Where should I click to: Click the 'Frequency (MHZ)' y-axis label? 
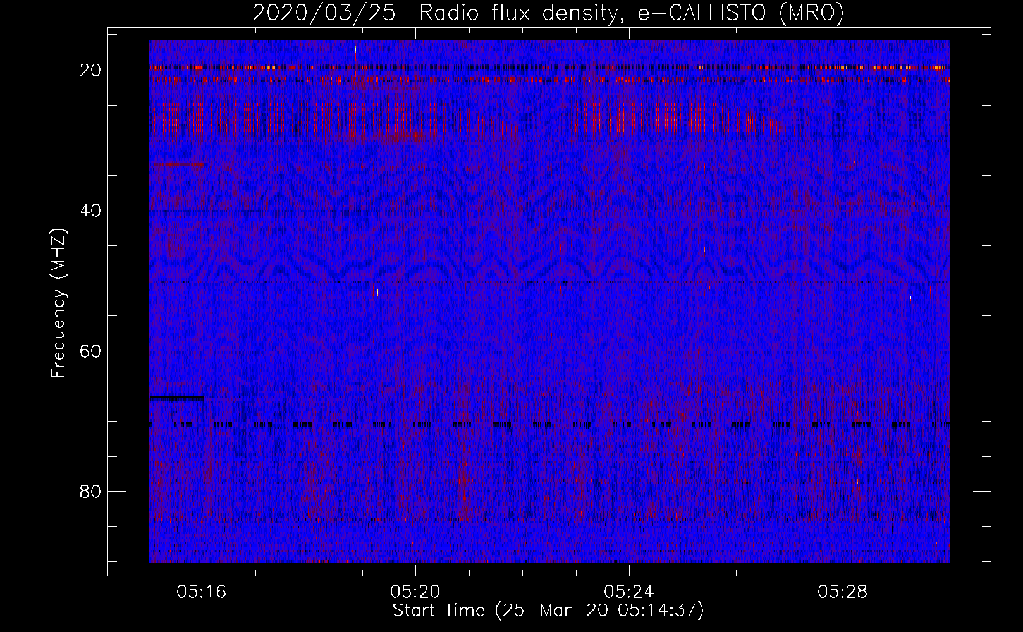(58, 303)
